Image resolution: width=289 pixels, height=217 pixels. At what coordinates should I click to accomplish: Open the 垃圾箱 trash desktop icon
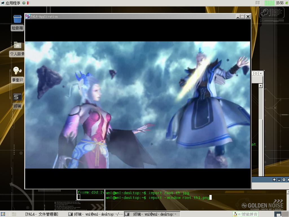[x=17, y=23]
